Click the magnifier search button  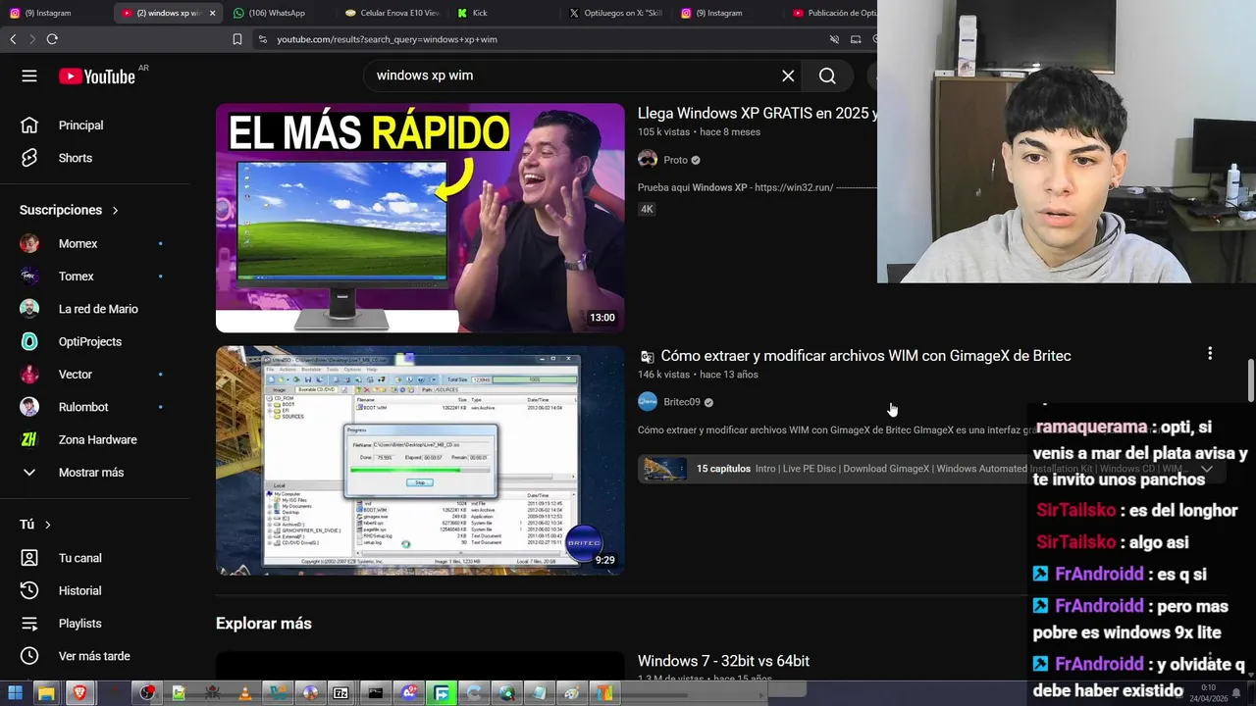coord(827,76)
